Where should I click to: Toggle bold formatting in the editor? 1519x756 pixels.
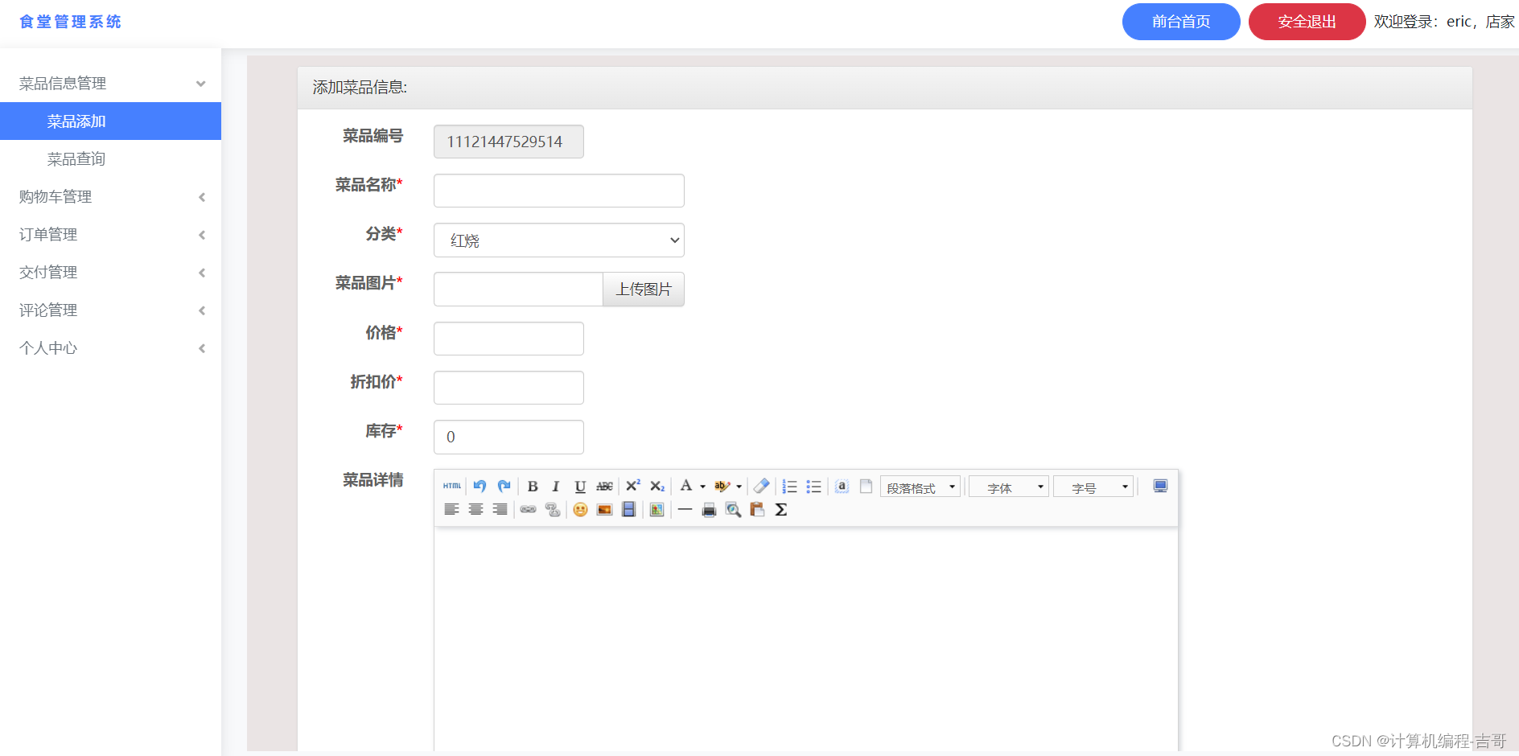tap(533, 487)
